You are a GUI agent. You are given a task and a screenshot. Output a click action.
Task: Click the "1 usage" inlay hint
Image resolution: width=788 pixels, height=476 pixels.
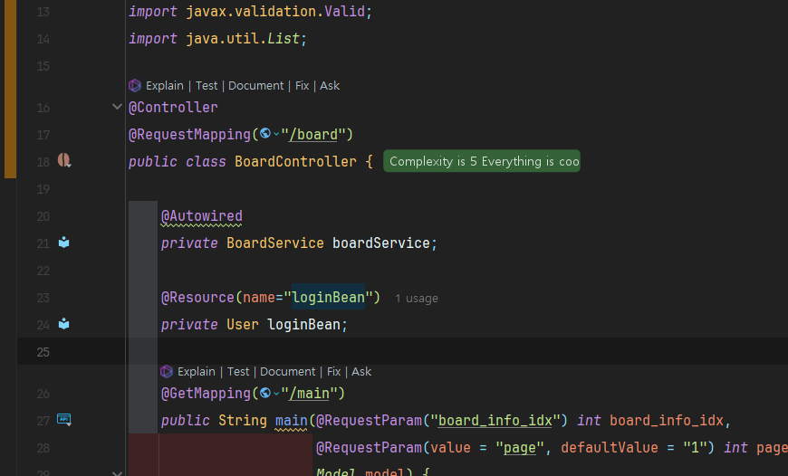coord(417,299)
